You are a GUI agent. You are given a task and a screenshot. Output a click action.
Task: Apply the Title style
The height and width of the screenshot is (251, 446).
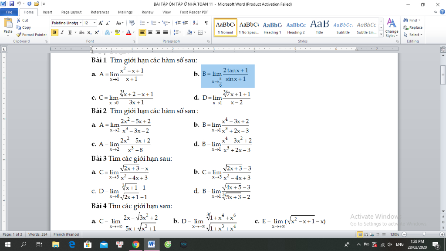click(319, 27)
